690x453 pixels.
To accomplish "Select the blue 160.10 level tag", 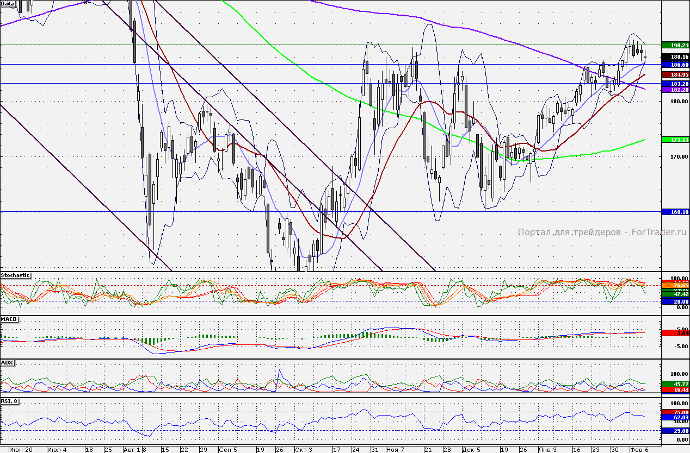I will pyautogui.click(x=675, y=212).
